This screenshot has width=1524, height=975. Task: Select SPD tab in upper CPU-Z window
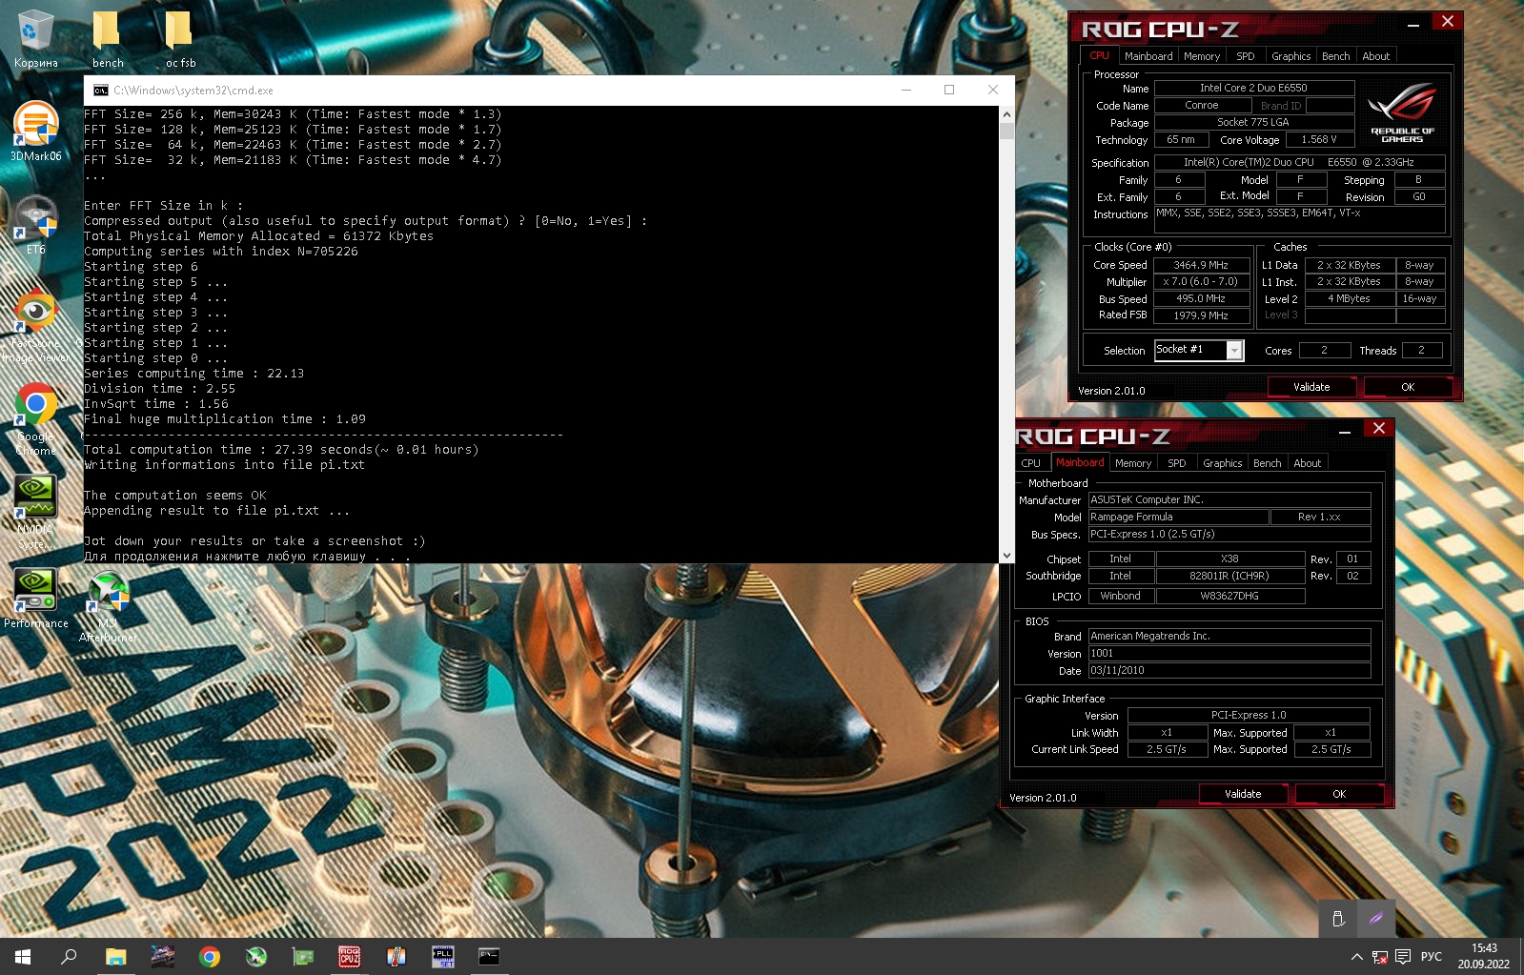[x=1246, y=56]
